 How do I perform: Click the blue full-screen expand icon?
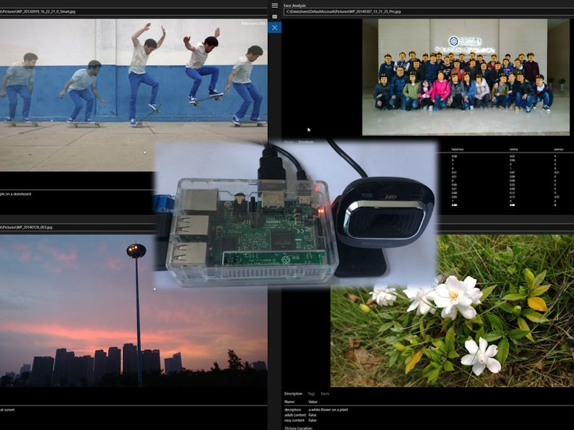[275, 28]
